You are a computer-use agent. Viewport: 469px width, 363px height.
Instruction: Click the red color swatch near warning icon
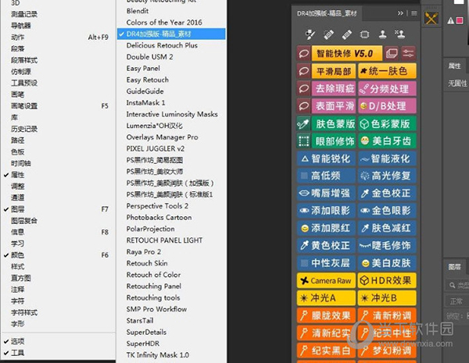point(460,20)
